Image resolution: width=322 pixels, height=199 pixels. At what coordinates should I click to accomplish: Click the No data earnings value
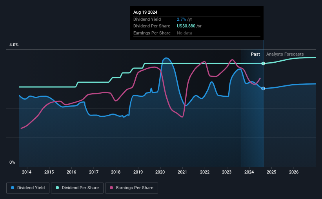coord(184,33)
